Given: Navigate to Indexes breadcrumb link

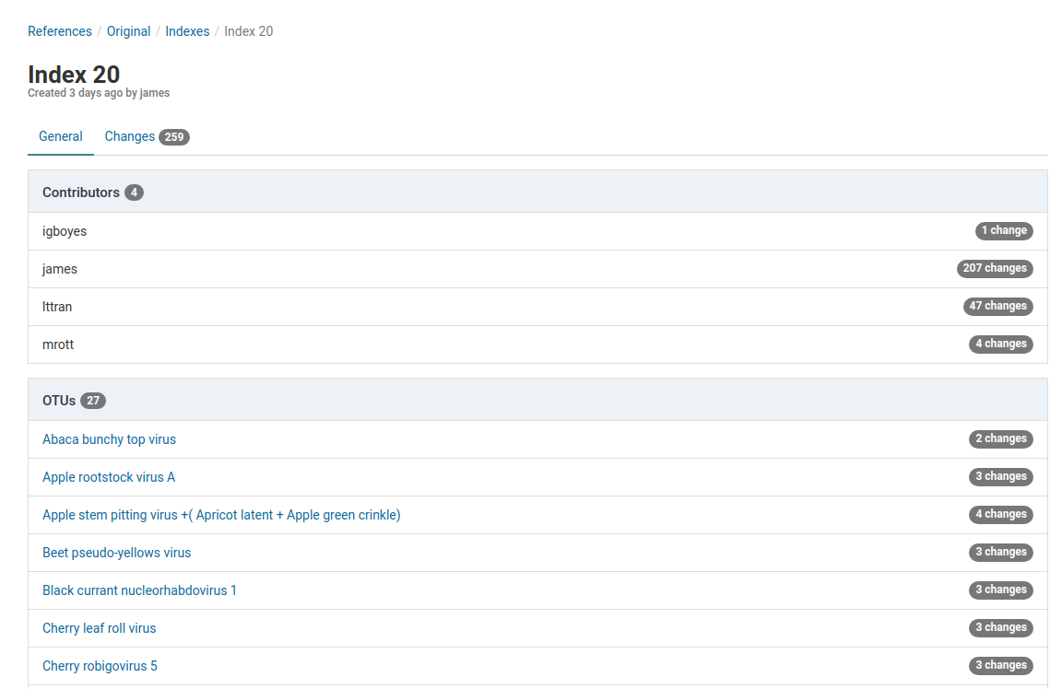Looking at the screenshot, I should point(187,31).
